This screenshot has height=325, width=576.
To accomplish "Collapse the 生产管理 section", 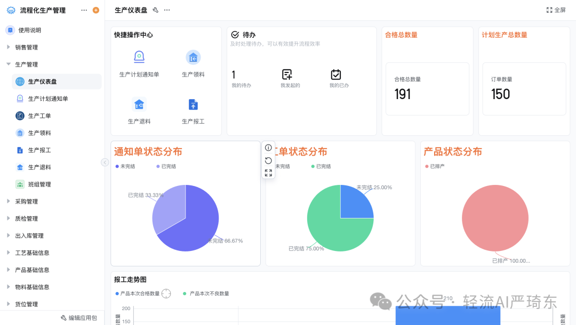I will tap(27, 64).
